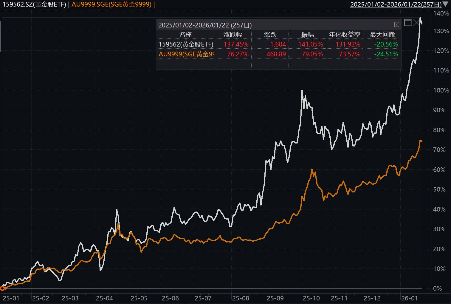Click the 涨跌幅 column header

(233, 35)
